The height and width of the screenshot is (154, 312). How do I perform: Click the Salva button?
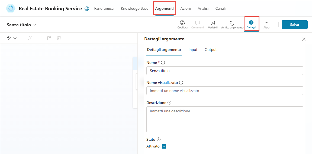coord(294,25)
